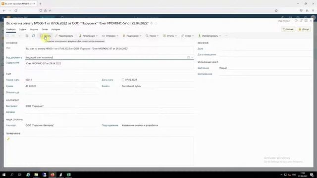Open the Отчеты dropdown menu

click(170, 36)
